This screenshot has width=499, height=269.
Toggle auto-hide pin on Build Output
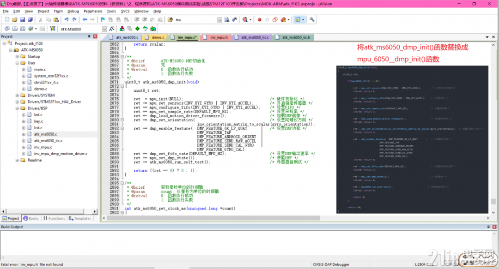(x=488, y=227)
